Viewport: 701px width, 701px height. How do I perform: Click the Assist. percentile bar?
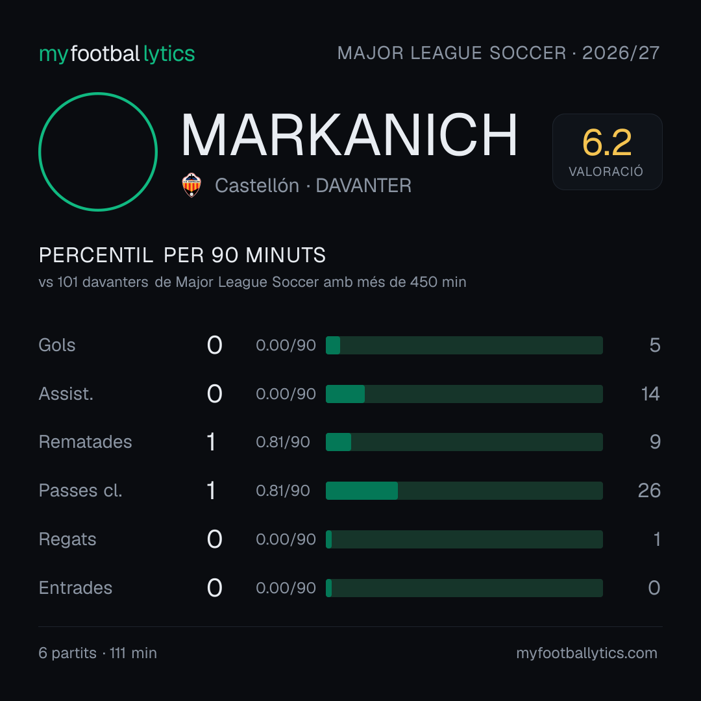pyautogui.click(x=464, y=394)
